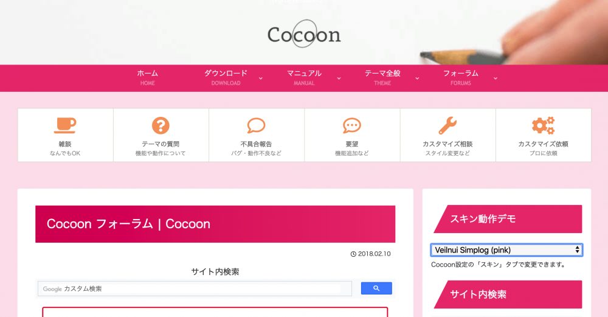Image resolution: width=608 pixels, height=317 pixels.
Task: Open the coffee cup 雑談 category icon
Action: [x=65, y=125]
